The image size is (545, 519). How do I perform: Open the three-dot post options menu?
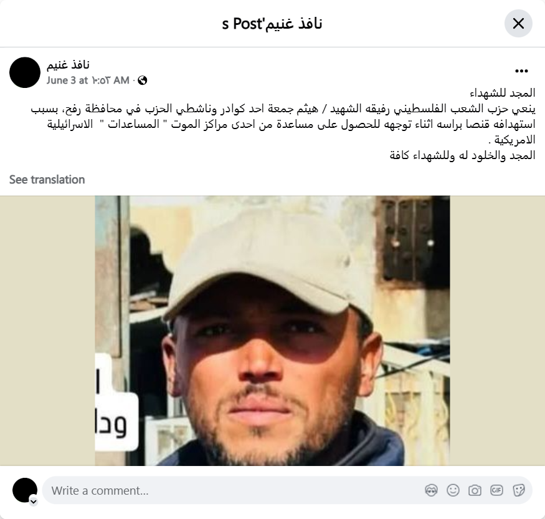point(521,71)
